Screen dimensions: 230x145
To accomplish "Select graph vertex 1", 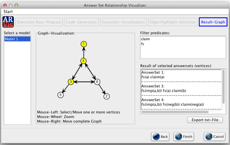I will 84,44.
